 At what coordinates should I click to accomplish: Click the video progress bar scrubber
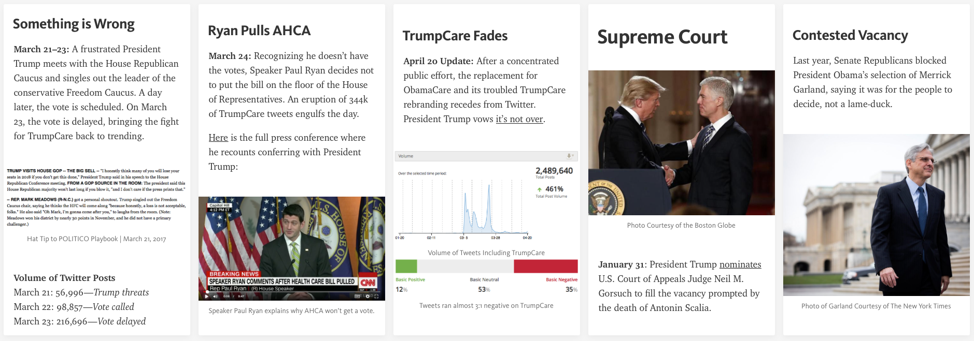pyautogui.click(x=208, y=292)
